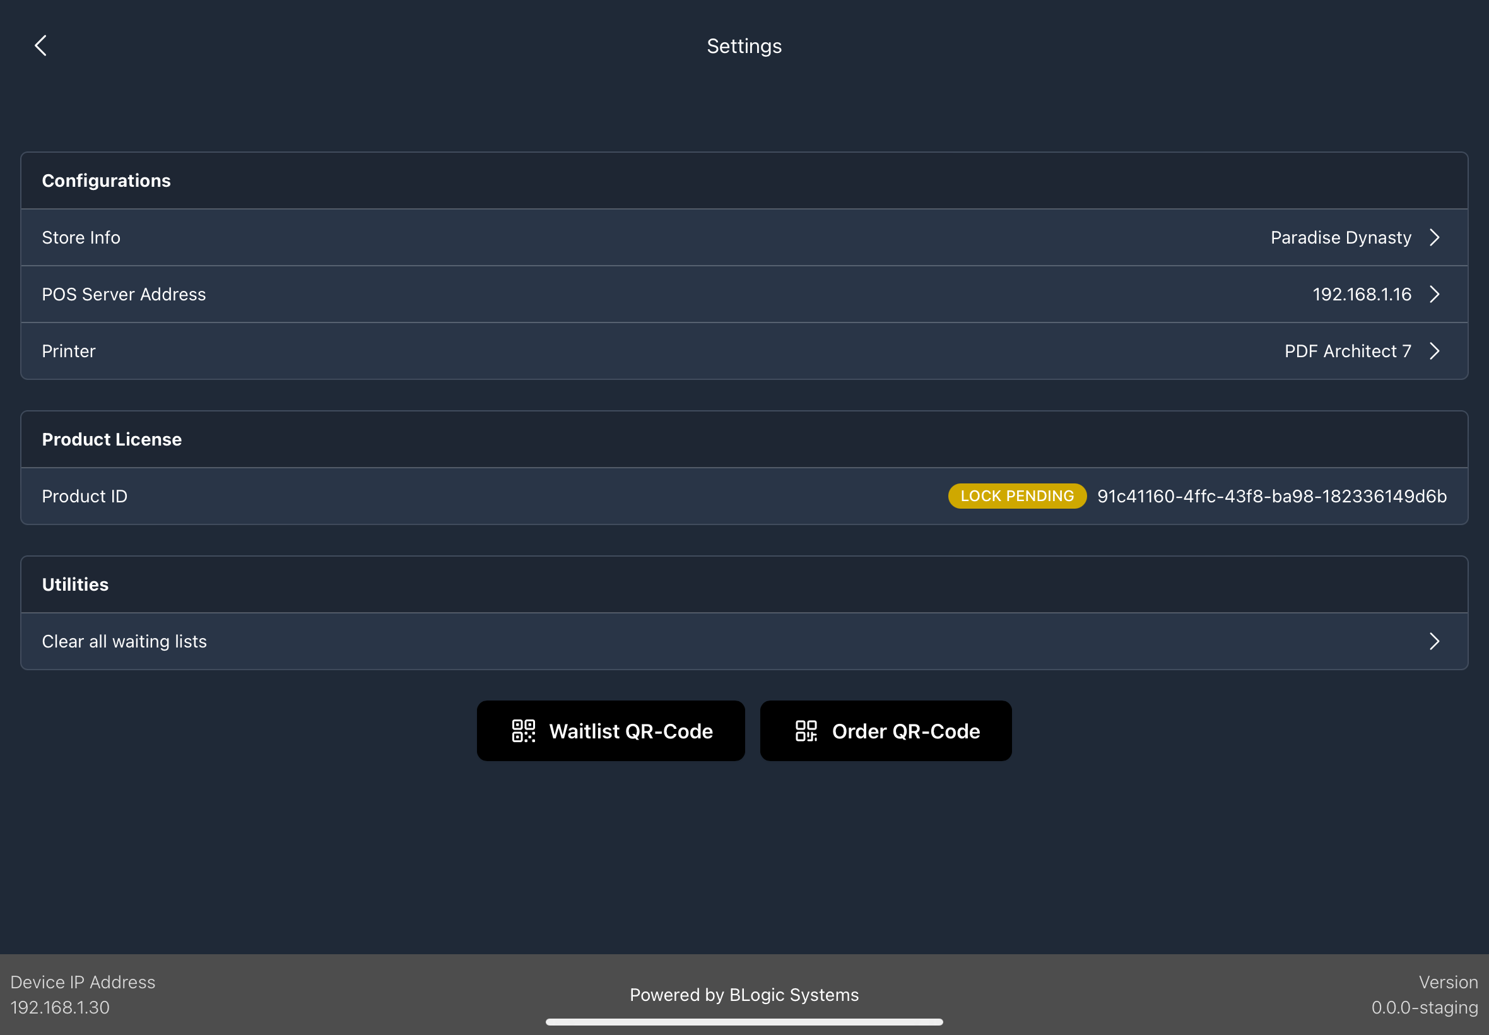Screen dimensions: 1489x1035
Task: Expand Store Info chevron arrow
Action: click(1434, 237)
